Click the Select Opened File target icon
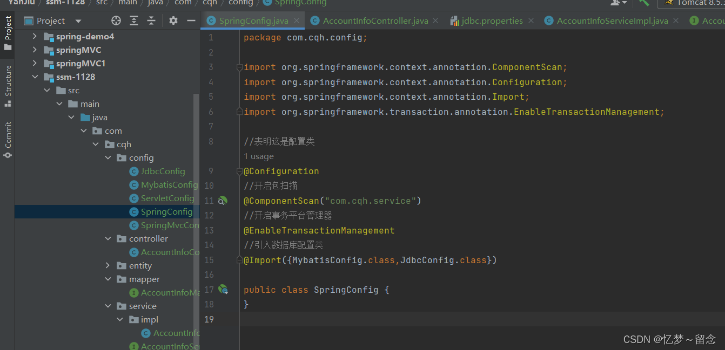This screenshot has height=350, width=725. point(116,20)
